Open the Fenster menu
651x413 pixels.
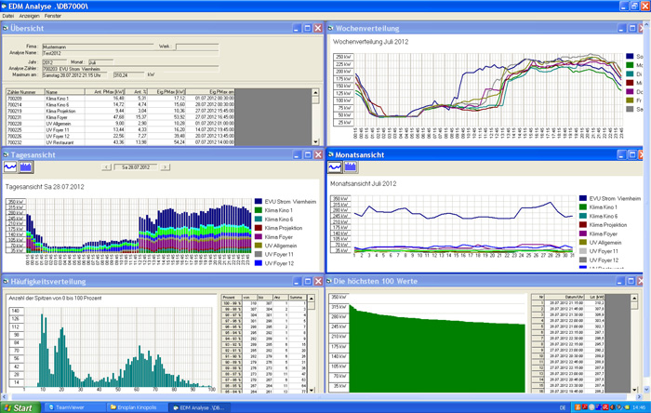pos(53,16)
